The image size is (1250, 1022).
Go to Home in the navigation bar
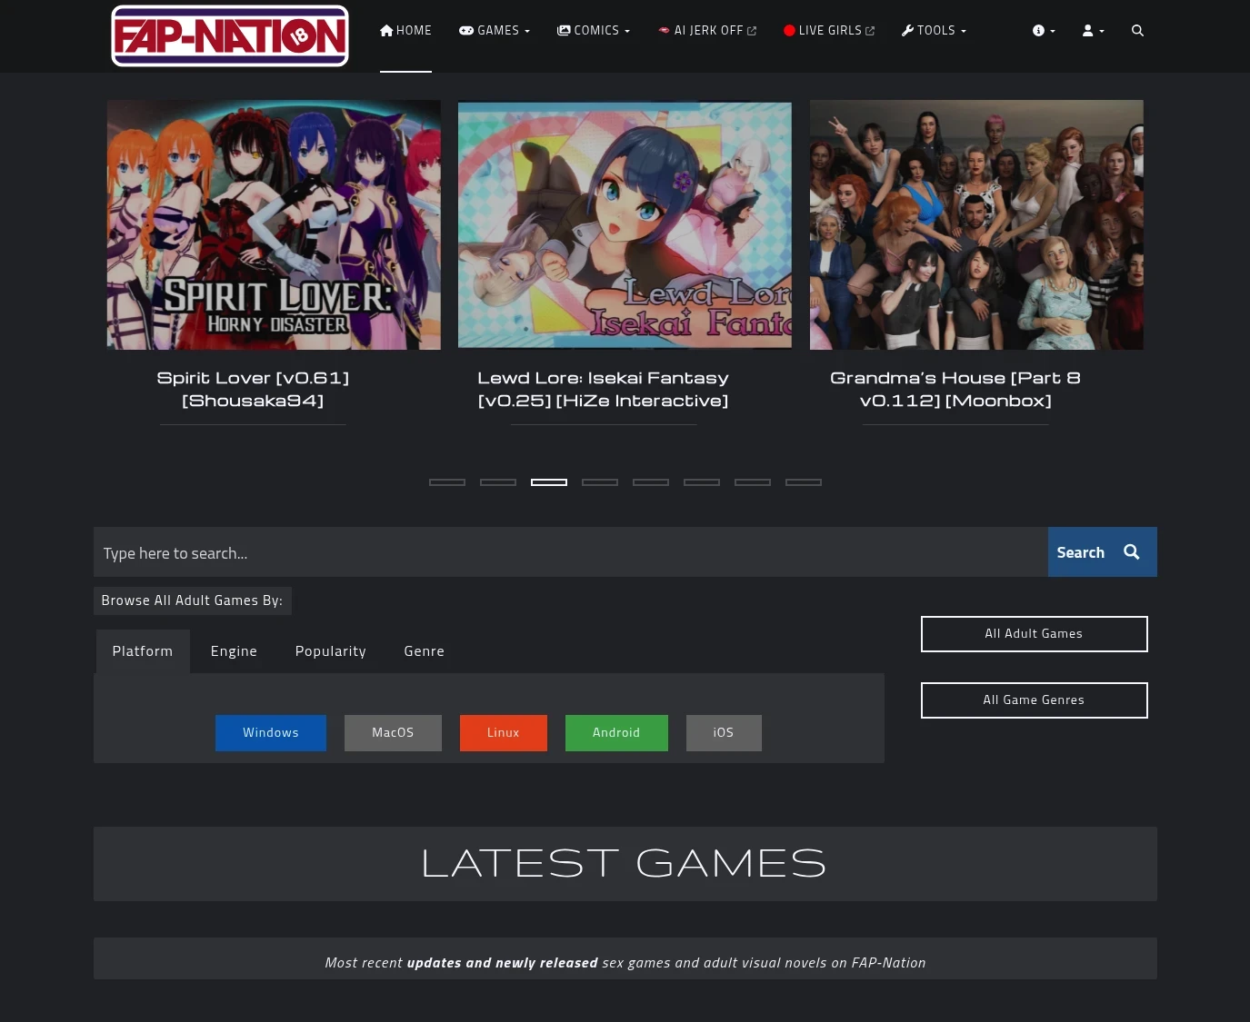coord(405,31)
